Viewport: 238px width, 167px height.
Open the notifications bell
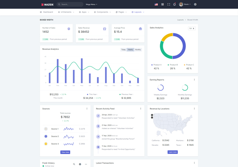pyautogui.click(x=175, y=4)
